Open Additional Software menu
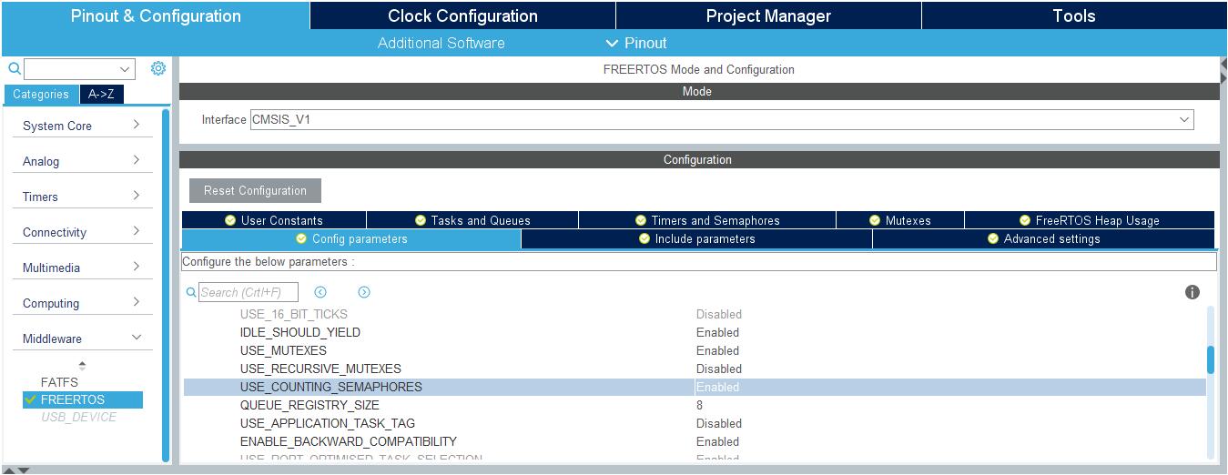 441,43
